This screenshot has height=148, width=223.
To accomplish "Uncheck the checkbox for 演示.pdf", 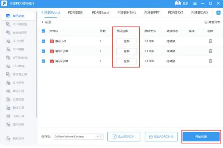I will (43, 41).
